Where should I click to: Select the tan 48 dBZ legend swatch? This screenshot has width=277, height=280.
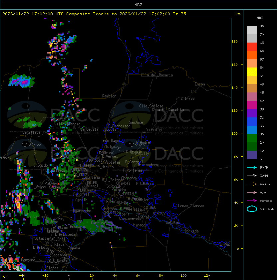pyautogui.click(x=252, y=88)
